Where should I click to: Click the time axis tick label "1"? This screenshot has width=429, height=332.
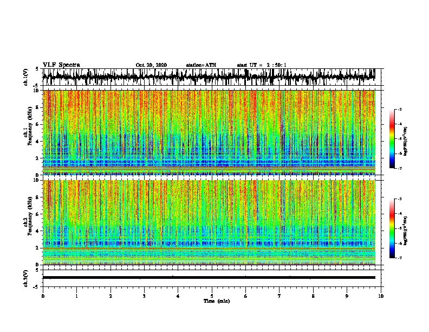pyautogui.click(x=76, y=296)
